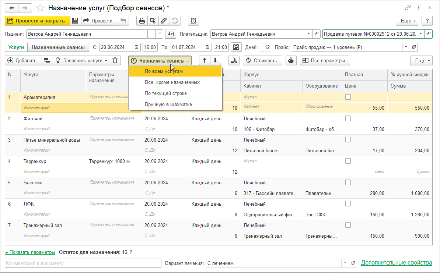This screenshot has width=440, height=273.
Task: Toggle Платная checkbox for ЛФК
Action: (x=348, y=203)
